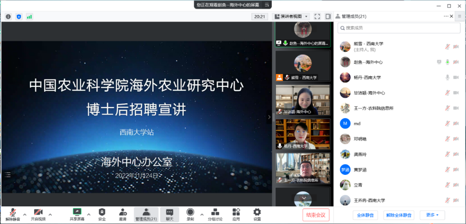Viewport: 466px width, 224px height.
Task: Click the 搜索成员 search field
Action: [399, 28]
